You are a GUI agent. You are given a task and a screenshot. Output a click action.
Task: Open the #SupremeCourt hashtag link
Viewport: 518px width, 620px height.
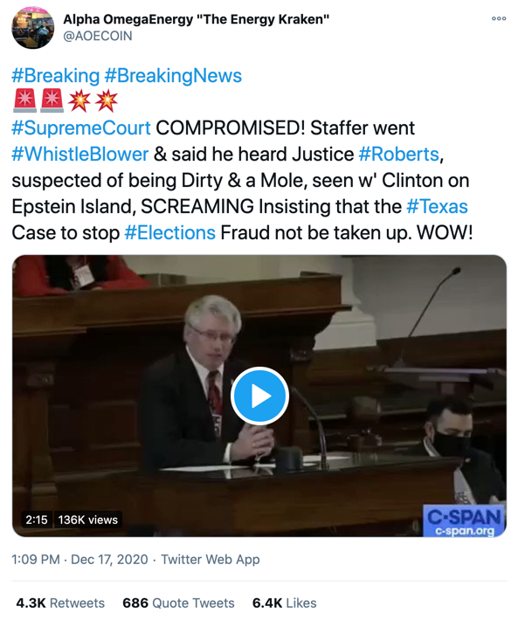point(81,127)
